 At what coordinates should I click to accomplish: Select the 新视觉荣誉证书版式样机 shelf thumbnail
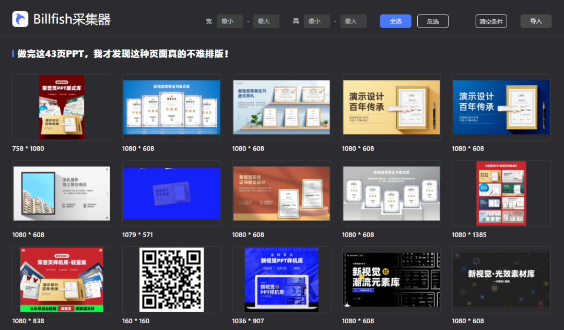(281, 107)
